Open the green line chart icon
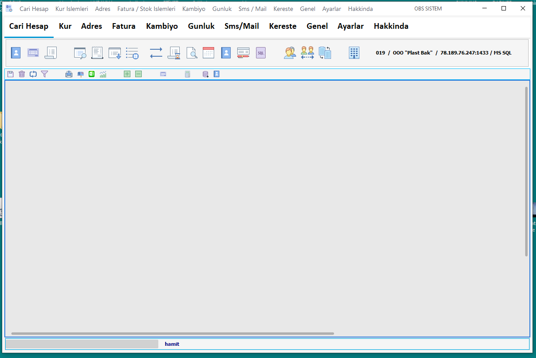This screenshot has width=536, height=358. coord(103,74)
